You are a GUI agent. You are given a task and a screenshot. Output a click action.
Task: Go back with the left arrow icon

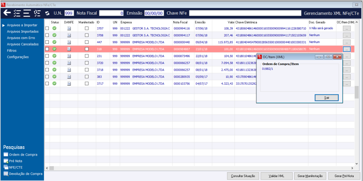click(x=7, y=13)
